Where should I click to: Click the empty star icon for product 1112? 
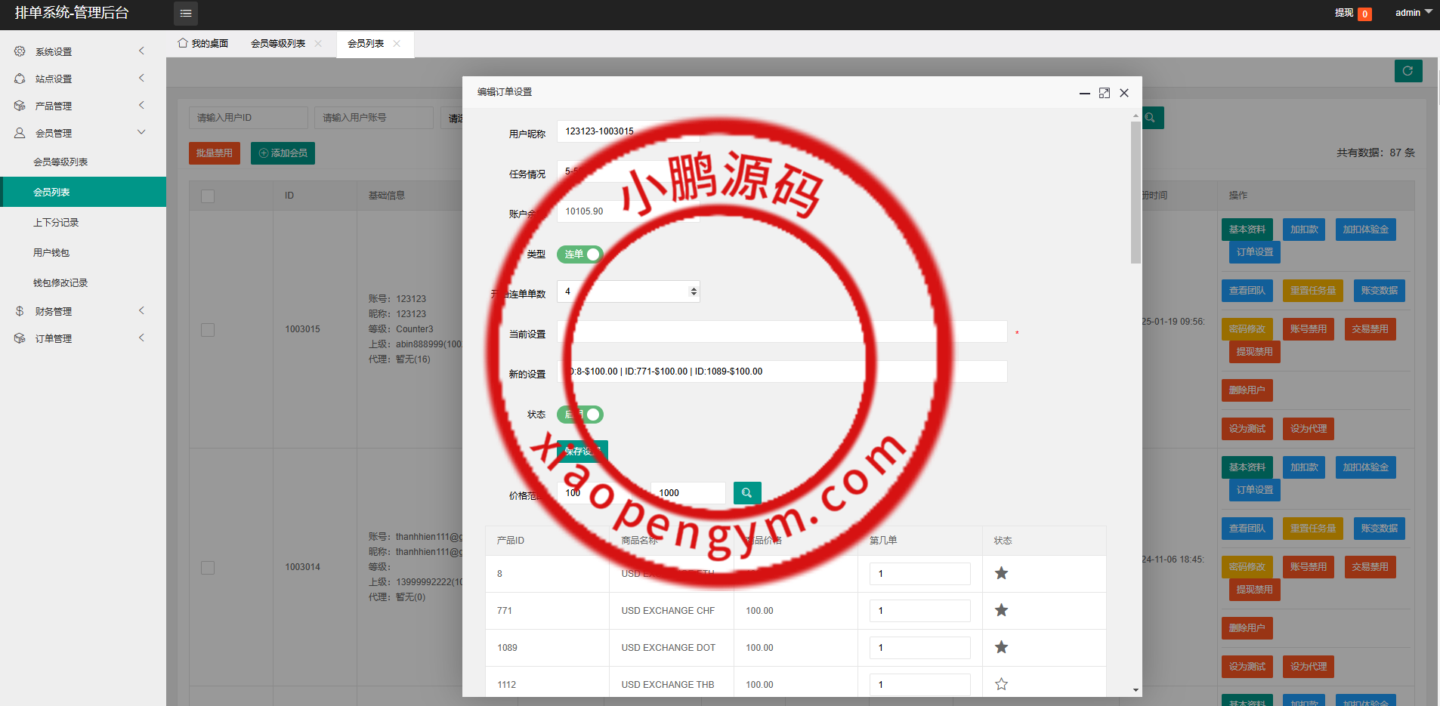(1001, 685)
